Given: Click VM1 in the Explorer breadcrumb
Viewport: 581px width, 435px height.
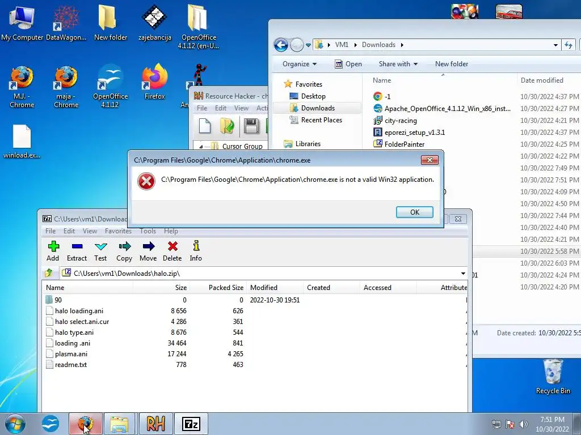Looking at the screenshot, I should (x=342, y=45).
